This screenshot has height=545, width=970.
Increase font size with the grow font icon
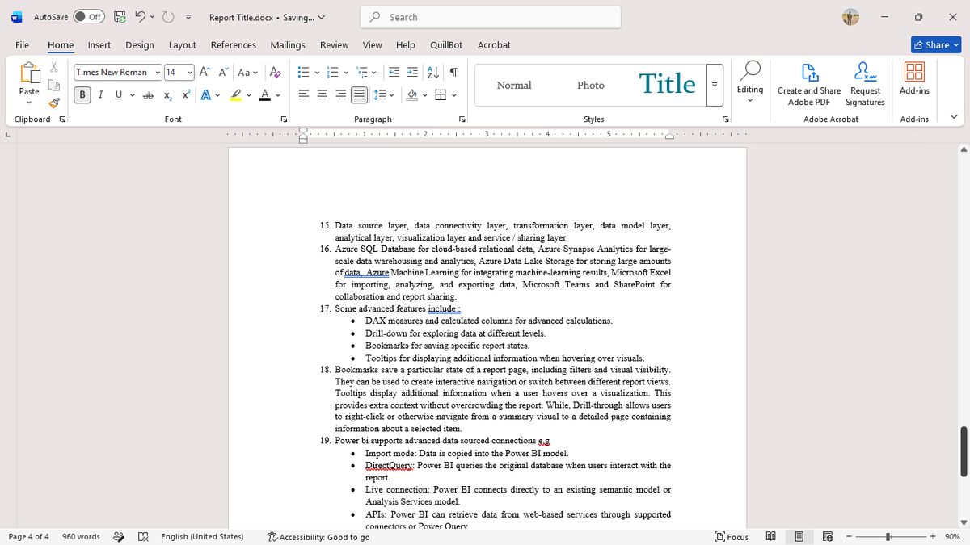point(205,72)
